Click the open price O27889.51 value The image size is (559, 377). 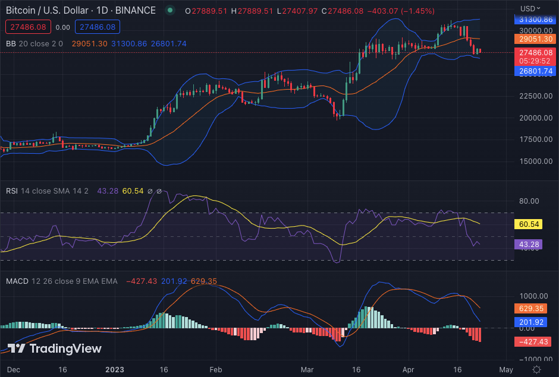pyautogui.click(x=206, y=11)
